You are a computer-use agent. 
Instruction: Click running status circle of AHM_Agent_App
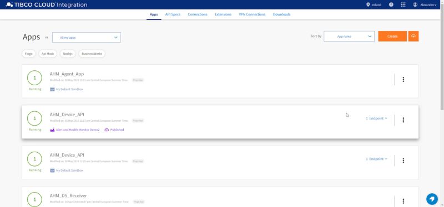click(x=34, y=77)
